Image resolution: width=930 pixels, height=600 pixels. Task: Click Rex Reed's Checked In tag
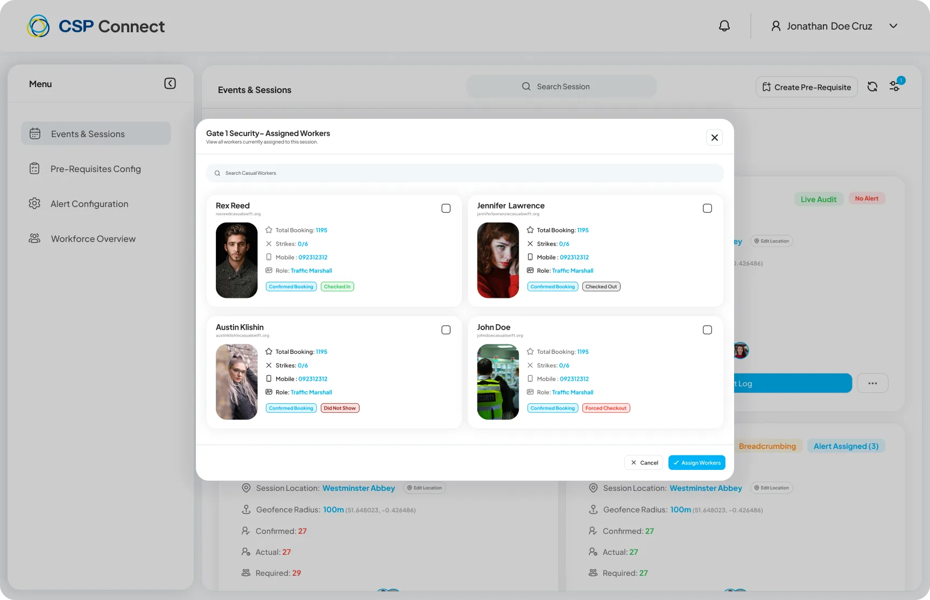[337, 287]
